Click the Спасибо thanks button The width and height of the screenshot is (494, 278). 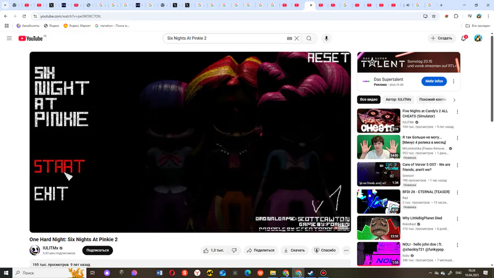pyautogui.click(x=325, y=251)
